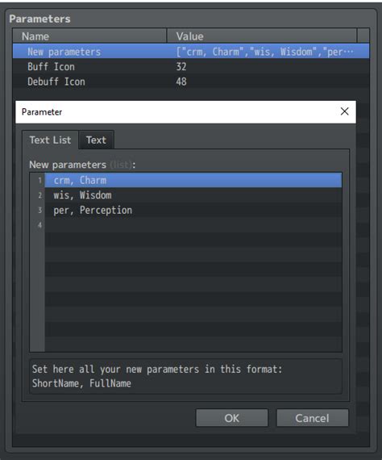The image size is (382, 460).
Task: Click empty row 4 in the list
Action: [x=193, y=225]
